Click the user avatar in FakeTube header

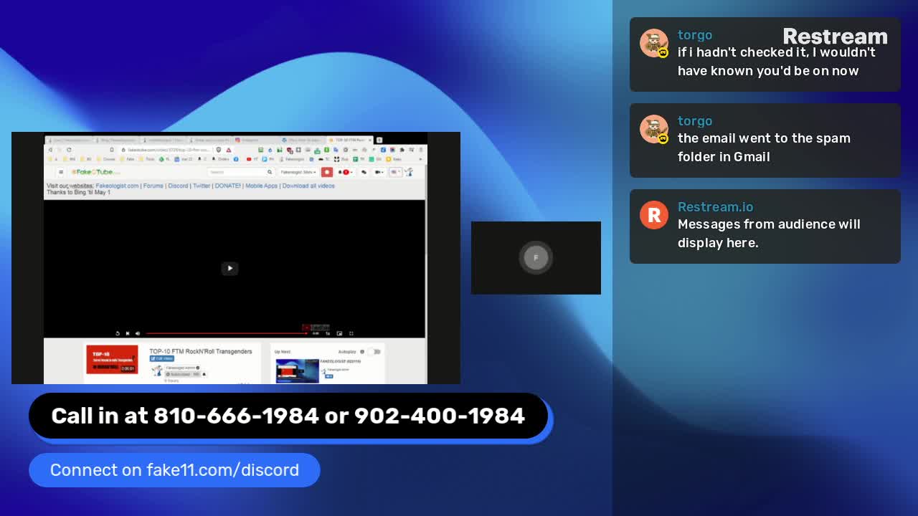(x=409, y=172)
